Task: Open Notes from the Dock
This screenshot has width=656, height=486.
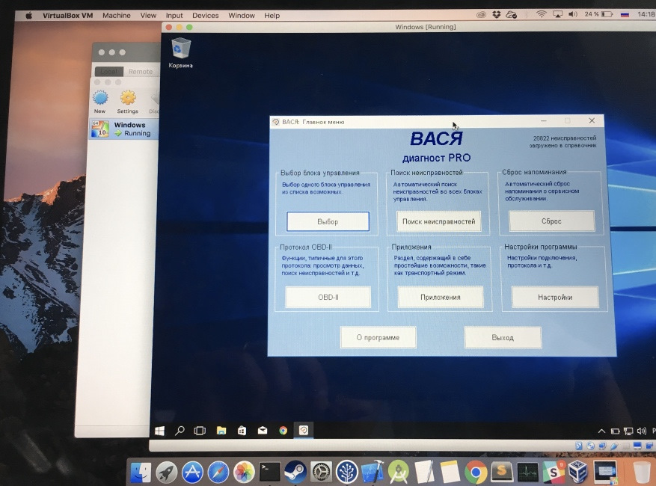Action: coord(450,473)
